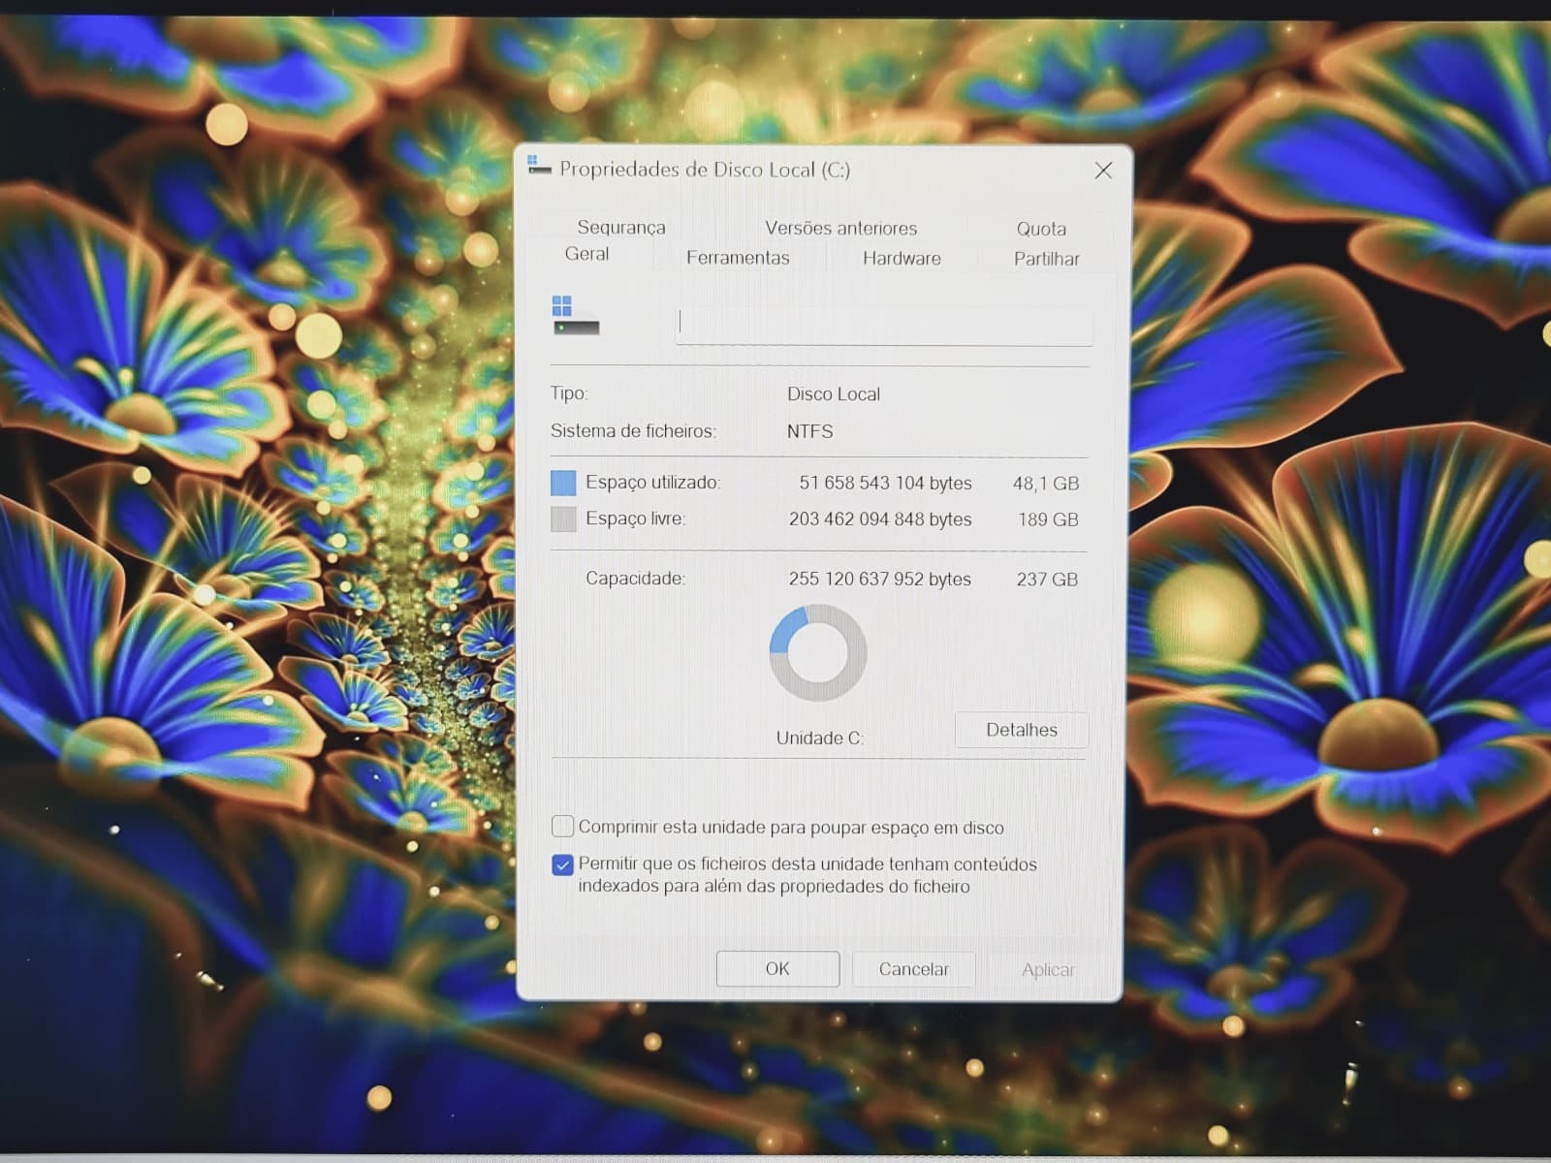Click the Unidade C: label
1551x1163 pixels.
click(819, 738)
